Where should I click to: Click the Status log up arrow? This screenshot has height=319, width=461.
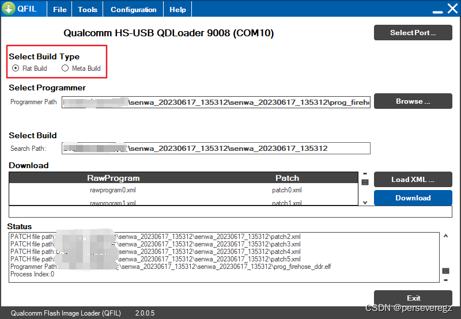pos(445,236)
